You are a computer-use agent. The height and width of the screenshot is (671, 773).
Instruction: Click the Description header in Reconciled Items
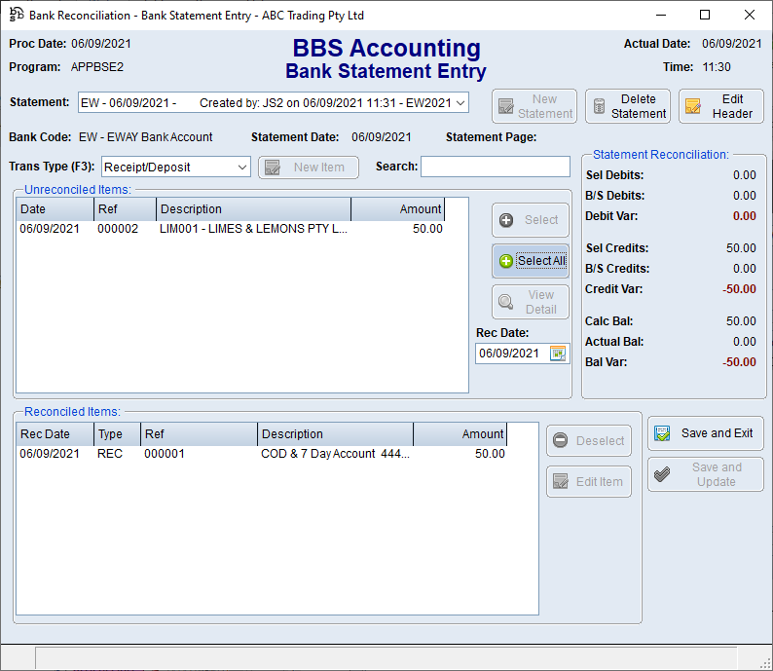point(335,434)
